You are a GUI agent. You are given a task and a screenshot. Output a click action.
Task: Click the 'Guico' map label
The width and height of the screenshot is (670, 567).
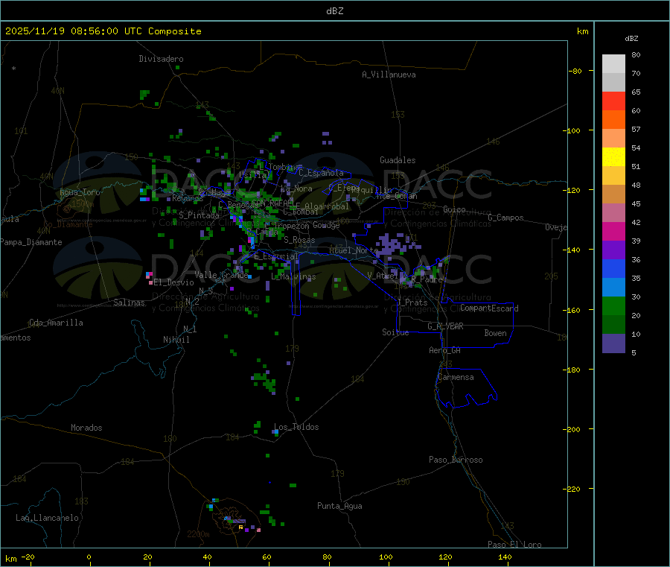click(x=454, y=209)
